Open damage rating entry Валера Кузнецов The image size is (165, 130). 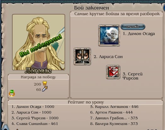pos(114,124)
